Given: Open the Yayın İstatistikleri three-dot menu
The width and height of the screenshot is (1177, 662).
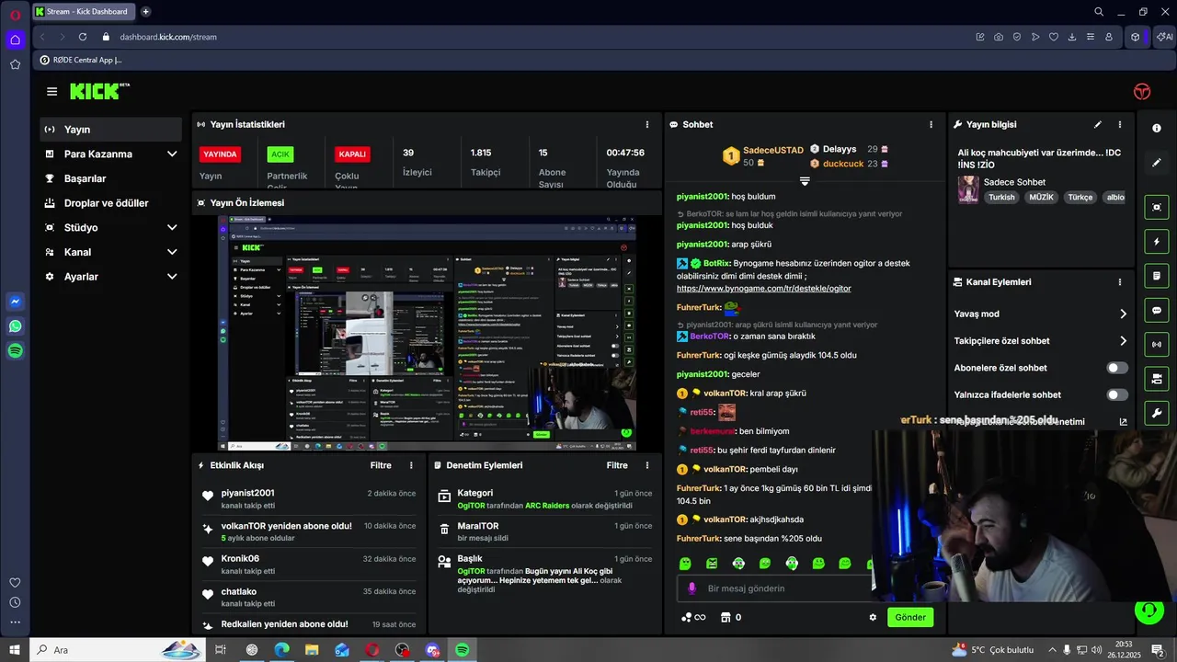Looking at the screenshot, I should point(646,124).
